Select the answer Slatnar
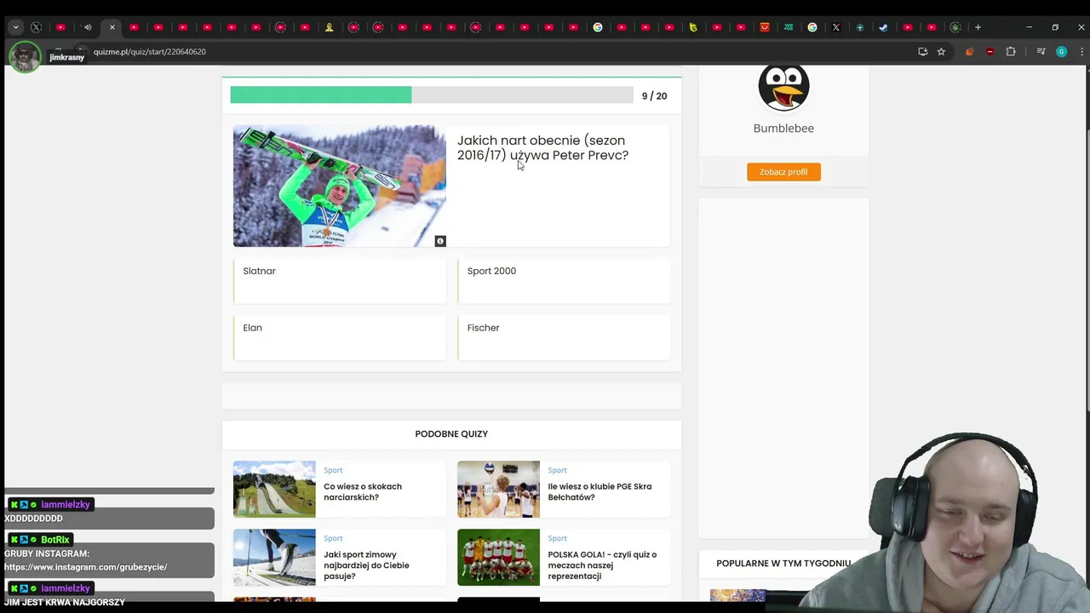The width and height of the screenshot is (1090, 613). click(x=339, y=281)
